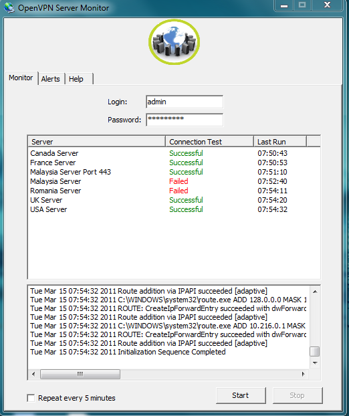Click the Failed status of the Malaysia Server row
This screenshot has height=416, width=349.
coord(179,181)
